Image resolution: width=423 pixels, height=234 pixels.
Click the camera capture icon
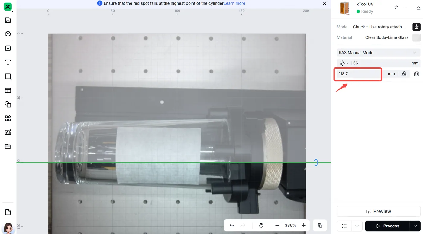417,74
